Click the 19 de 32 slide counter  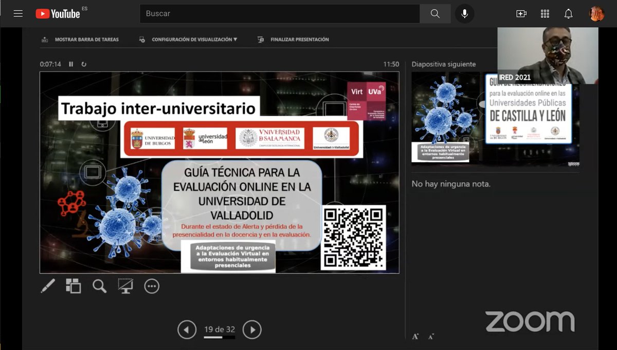(x=220, y=329)
